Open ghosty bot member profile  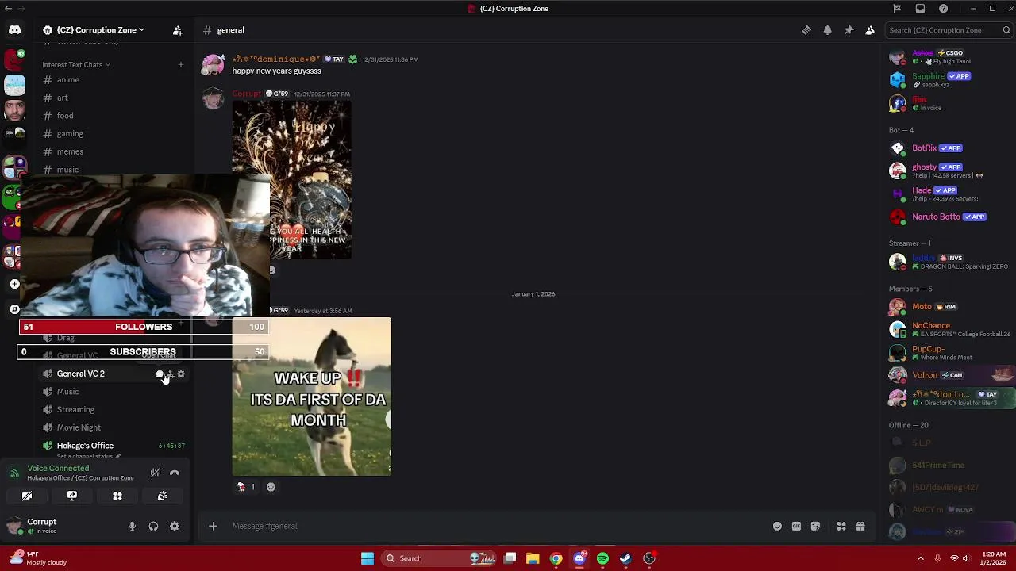click(948, 171)
